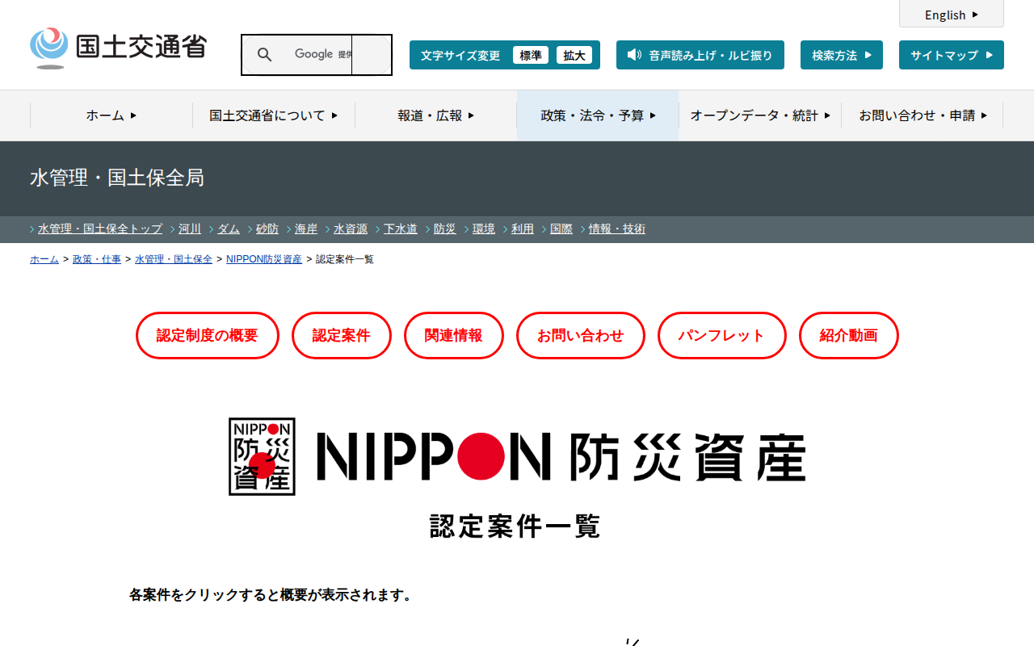This screenshot has width=1034, height=646.
Task: Open the 防災 section link
Action: point(445,229)
